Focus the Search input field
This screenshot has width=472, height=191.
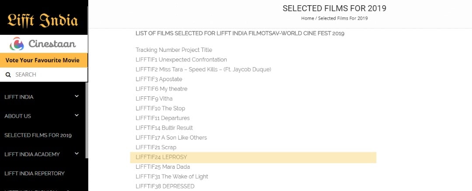(x=48, y=75)
